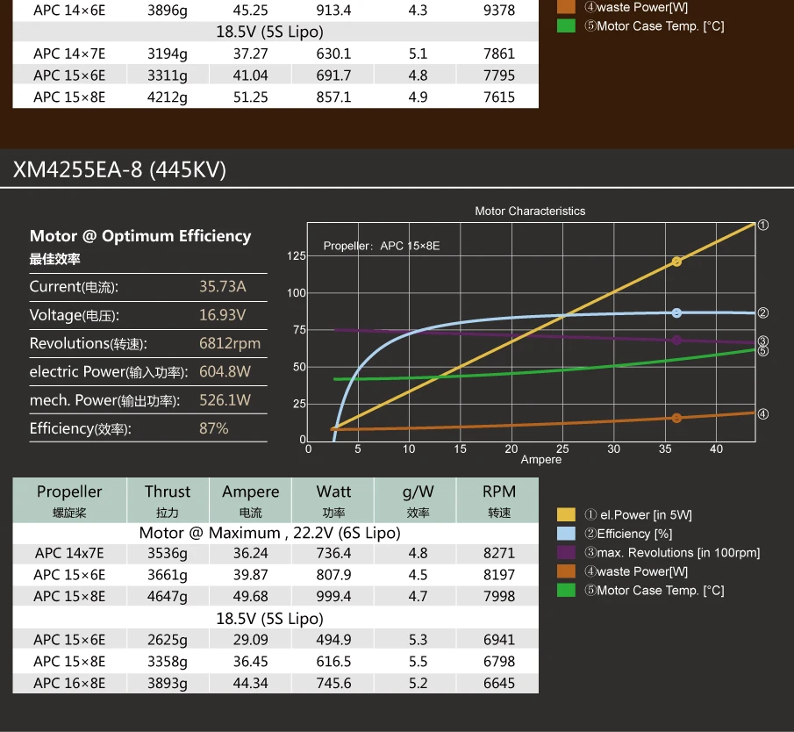The width and height of the screenshot is (794, 732).
Task: Click the RPM value 8271
Action: pyautogui.click(x=499, y=553)
